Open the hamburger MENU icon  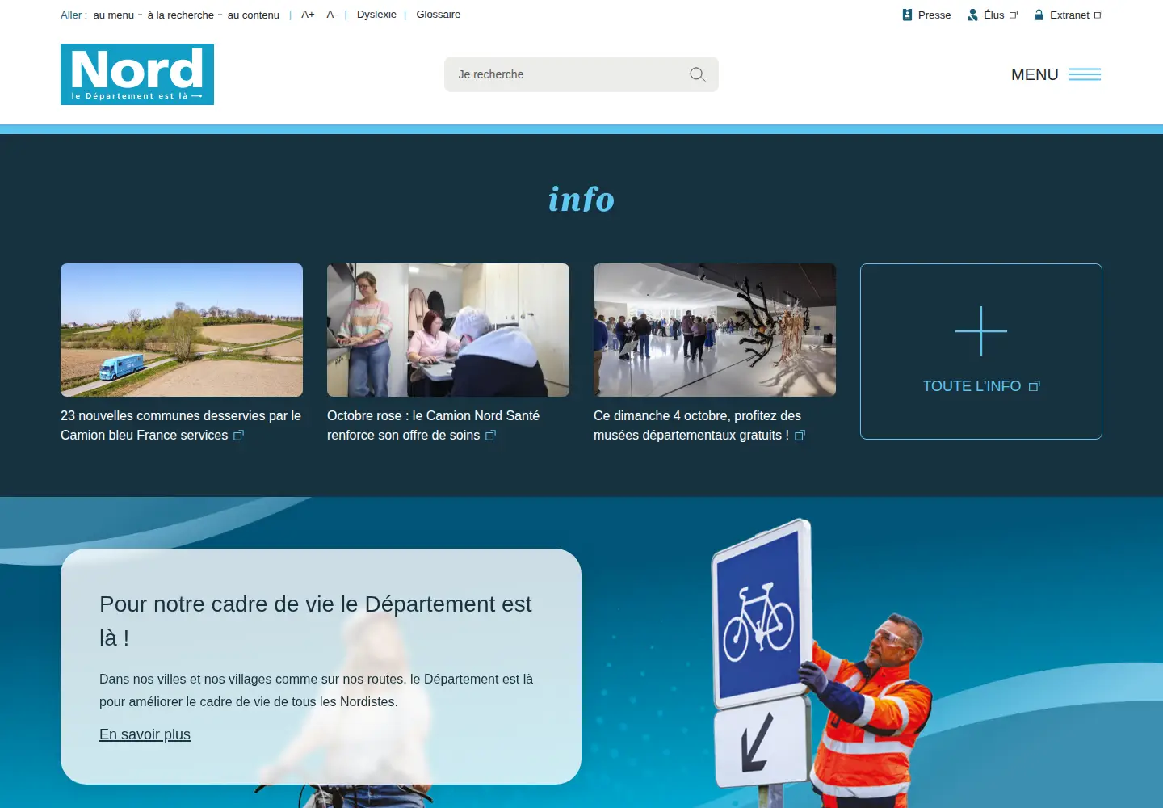point(1085,74)
